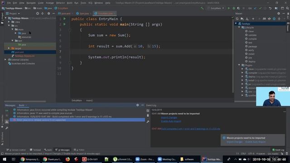Open the Project view selector dropdown
The height and width of the screenshot is (163, 290).
pyautogui.click(x=13, y=14)
